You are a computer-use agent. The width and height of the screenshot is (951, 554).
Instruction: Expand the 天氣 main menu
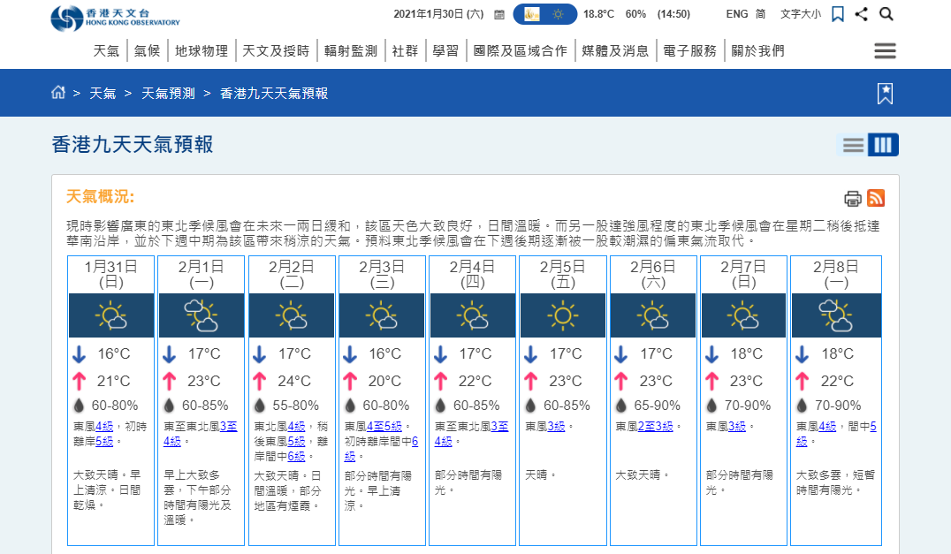[x=106, y=51]
